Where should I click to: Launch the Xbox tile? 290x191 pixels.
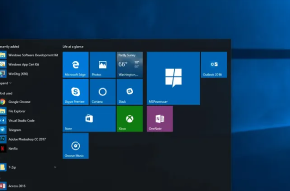pyautogui.click(x=129, y=119)
